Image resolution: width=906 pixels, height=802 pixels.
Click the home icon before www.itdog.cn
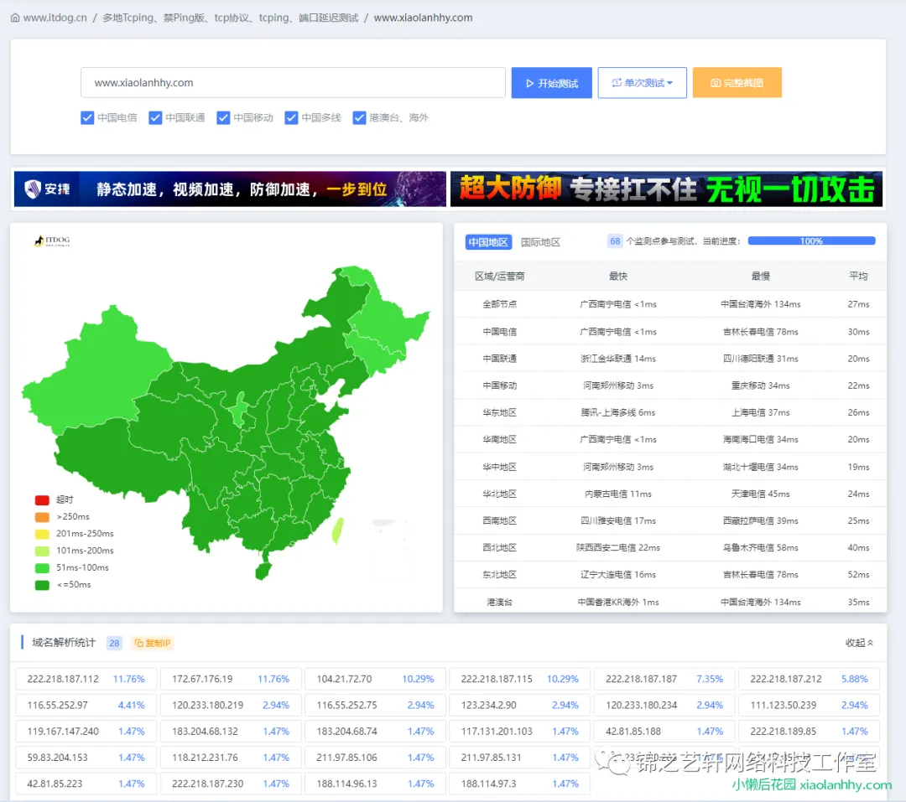coord(15,18)
